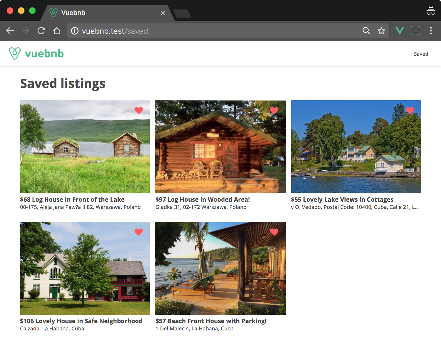The height and width of the screenshot is (341, 441).
Task: Bookmark page with the star icon
Action: coord(381,31)
